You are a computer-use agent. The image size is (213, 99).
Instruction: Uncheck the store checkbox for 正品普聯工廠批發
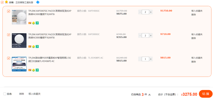(2, 2)
